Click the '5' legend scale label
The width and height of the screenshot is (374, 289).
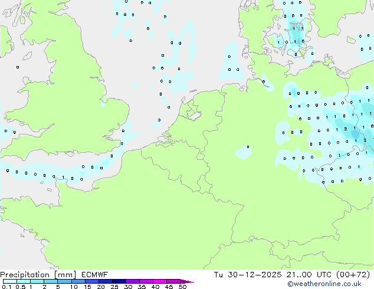[58, 287]
